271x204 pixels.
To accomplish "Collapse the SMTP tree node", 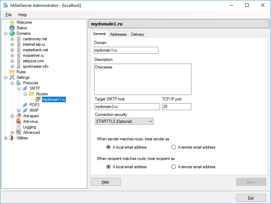I will (x=19, y=88).
